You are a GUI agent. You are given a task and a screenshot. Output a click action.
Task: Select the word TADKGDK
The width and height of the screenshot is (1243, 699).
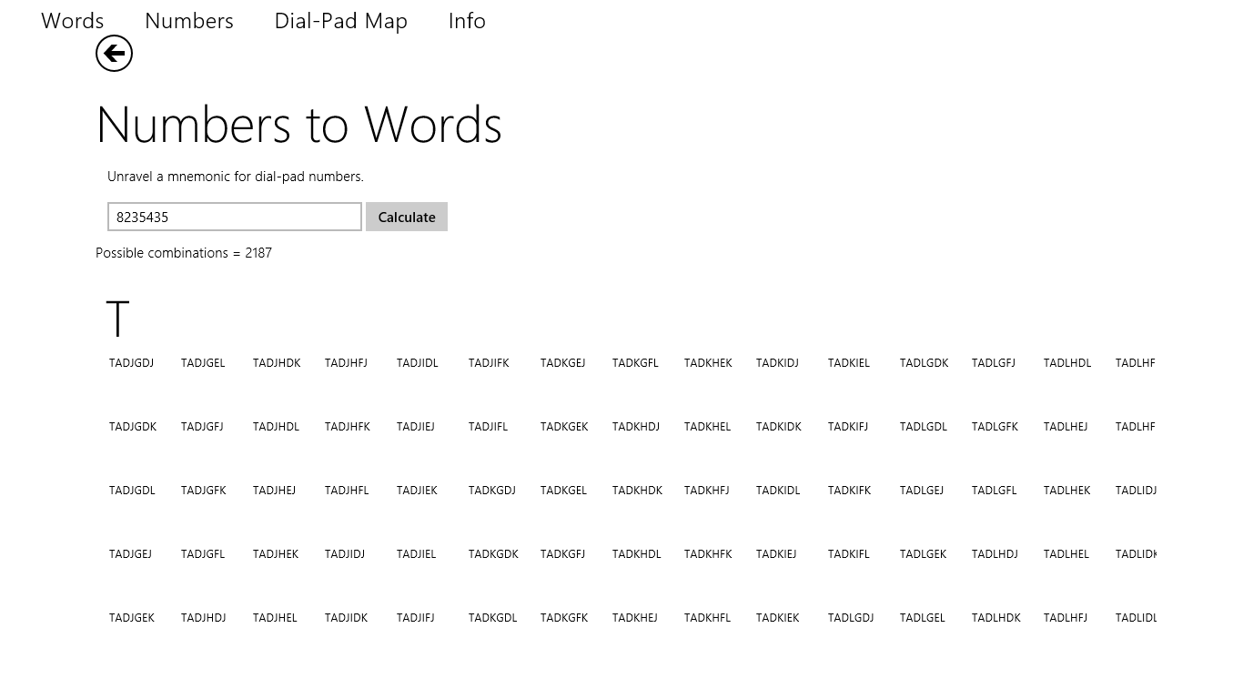tap(493, 554)
